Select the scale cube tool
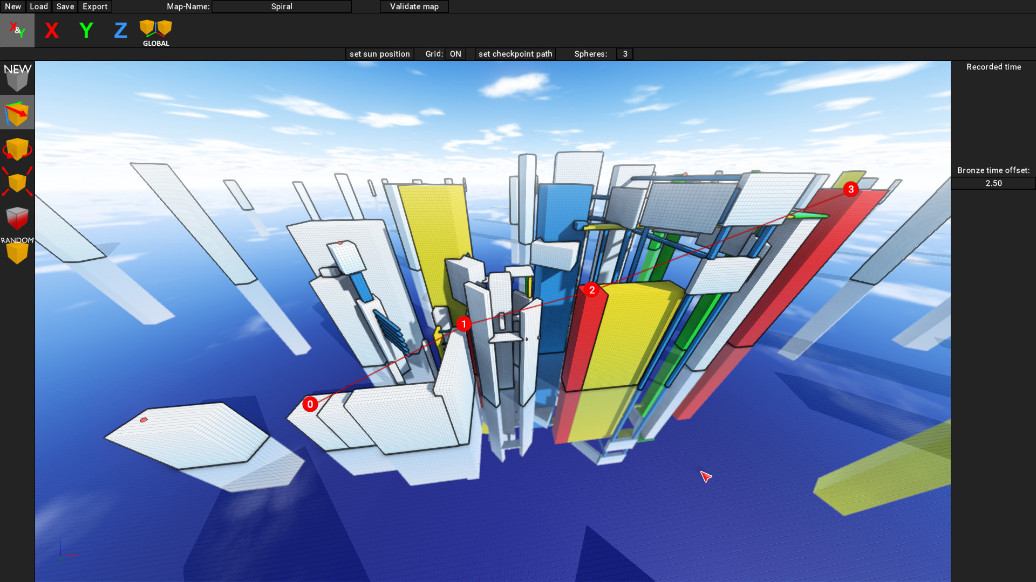Viewport: 1036px width, 582px height. (17, 183)
